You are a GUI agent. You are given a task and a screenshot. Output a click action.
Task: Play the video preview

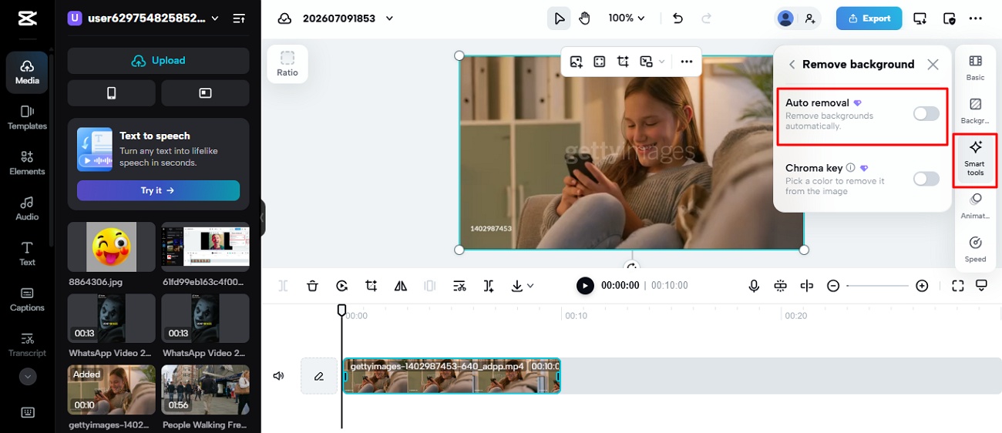coord(586,286)
